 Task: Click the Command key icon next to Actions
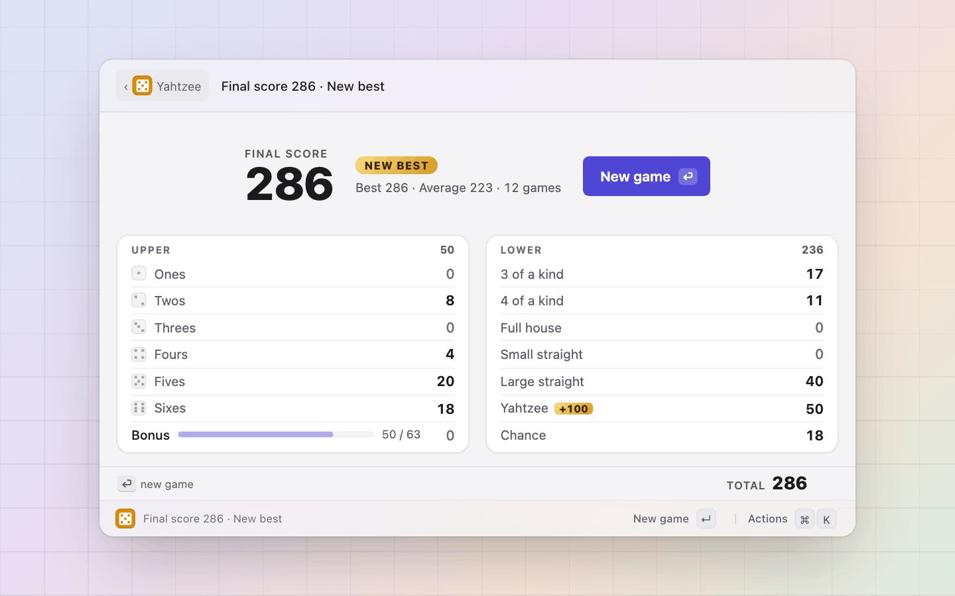point(804,519)
